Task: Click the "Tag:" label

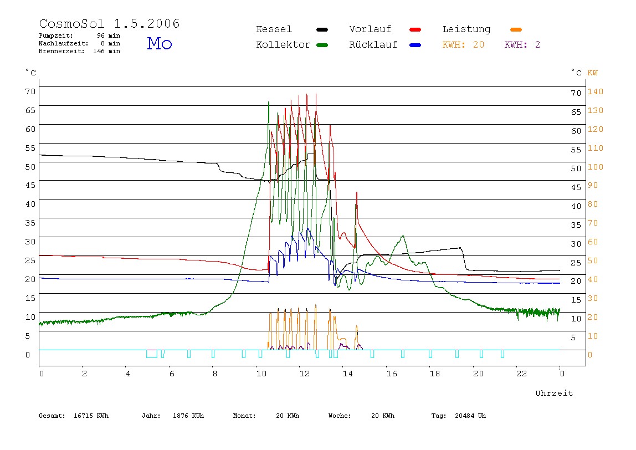Action: (x=439, y=416)
